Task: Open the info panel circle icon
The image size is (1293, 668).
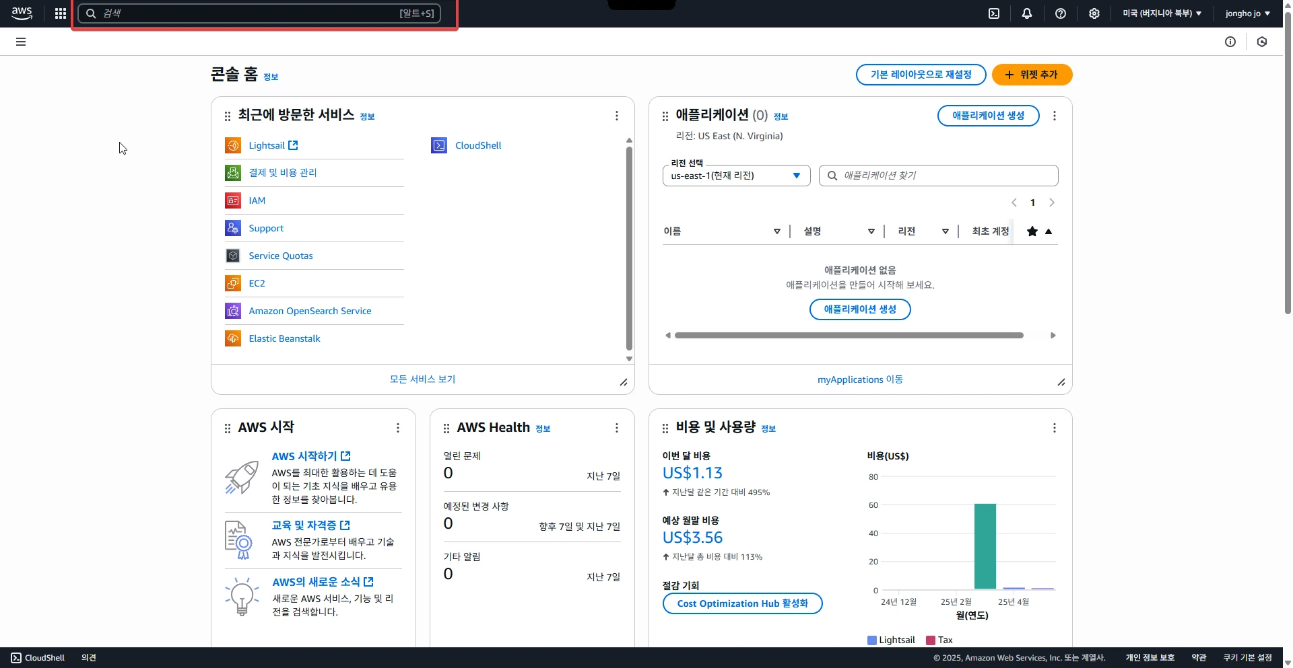Action: pos(1230,42)
